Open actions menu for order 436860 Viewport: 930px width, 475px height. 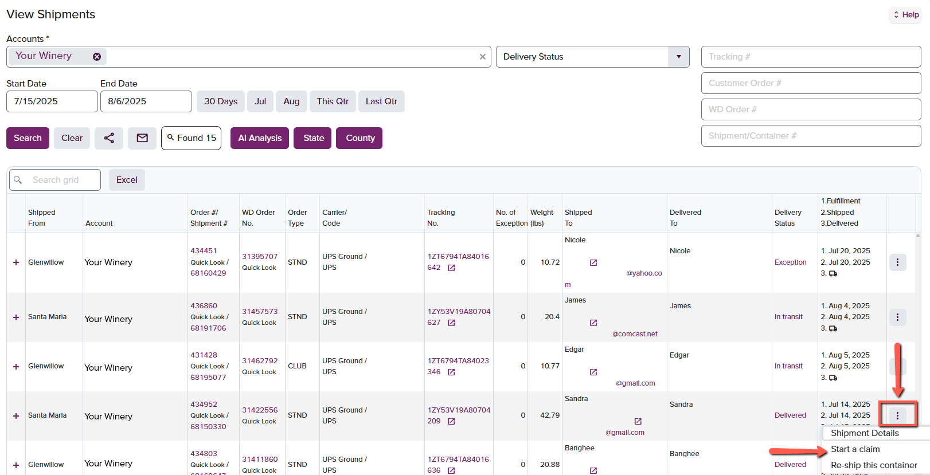click(897, 317)
